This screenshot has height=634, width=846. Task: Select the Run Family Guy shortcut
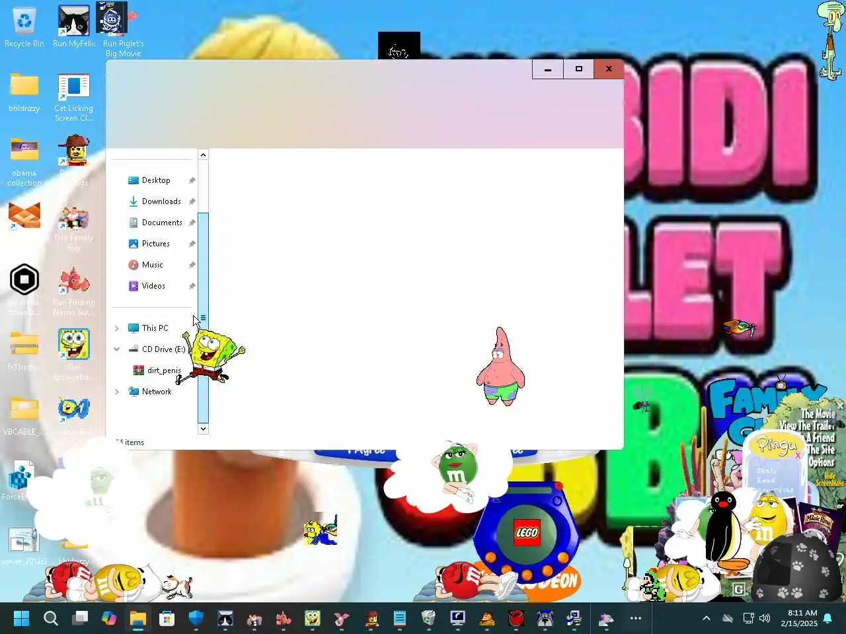74,228
